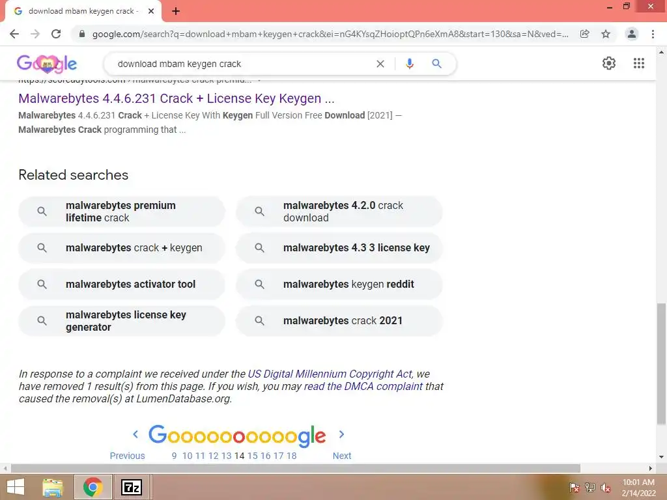Viewport: 667px width, 500px height.
Task: Jump to results page 12
Action: click(213, 456)
